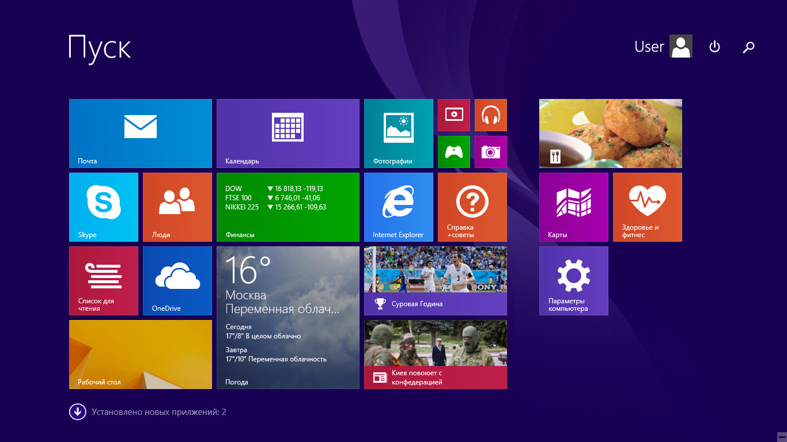Open the Погода weather tile for Москва

[287, 317]
